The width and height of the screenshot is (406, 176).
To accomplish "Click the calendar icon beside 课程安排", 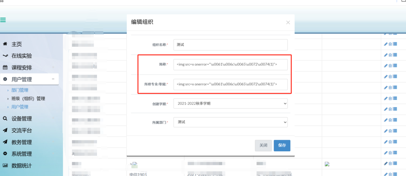I will click(5, 68).
